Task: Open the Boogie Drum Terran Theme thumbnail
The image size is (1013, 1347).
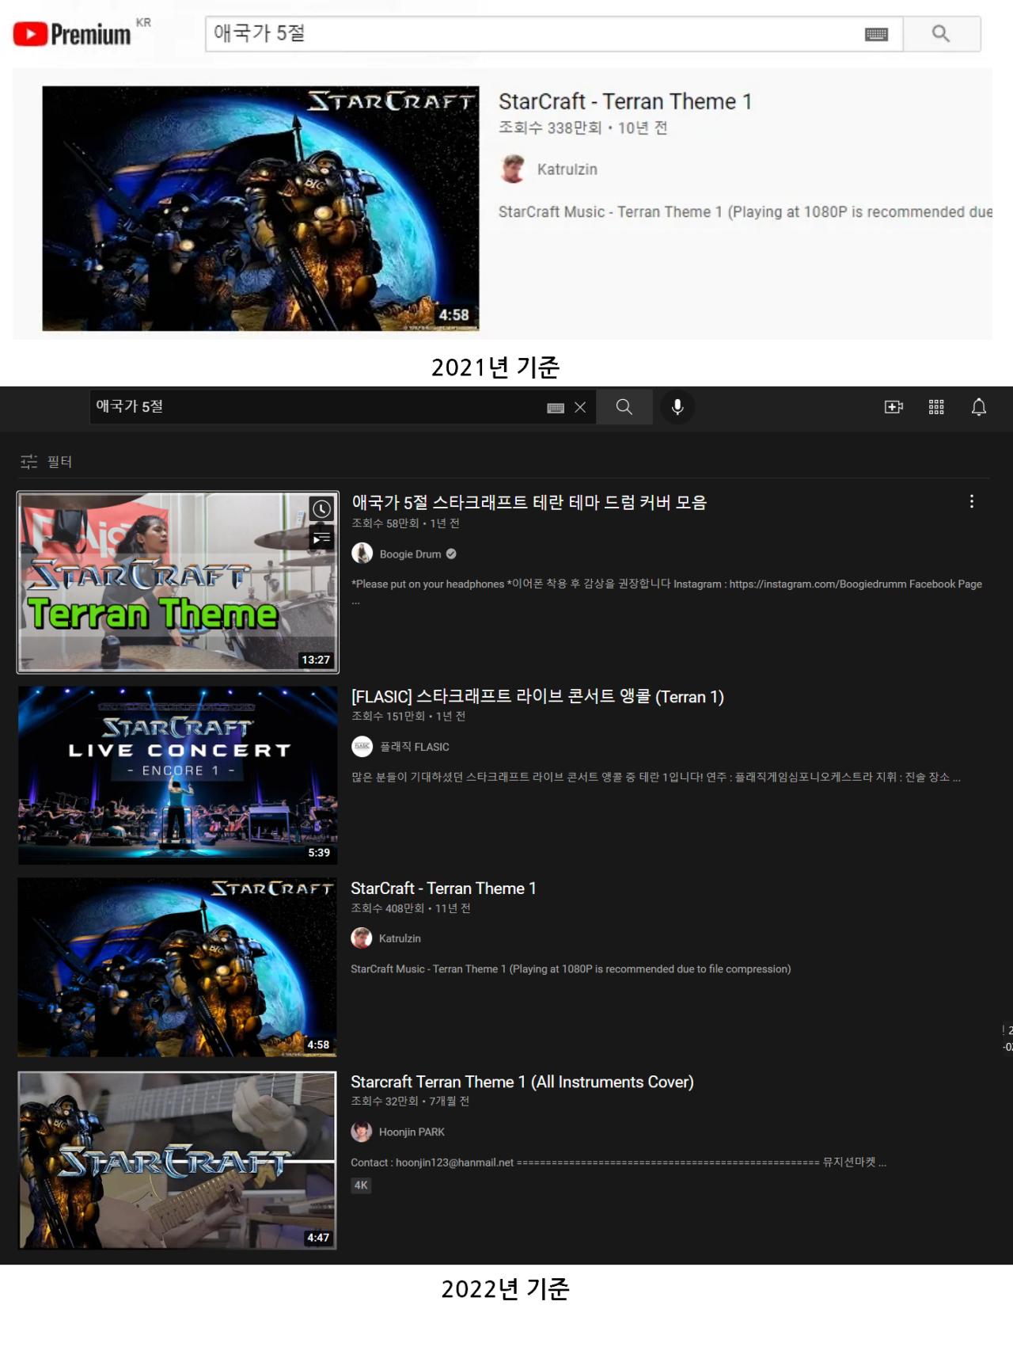Action: pyautogui.click(x=178, y=582)
